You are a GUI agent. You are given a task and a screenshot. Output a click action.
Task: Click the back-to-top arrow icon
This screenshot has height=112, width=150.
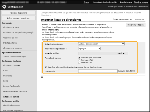(42, 77)
